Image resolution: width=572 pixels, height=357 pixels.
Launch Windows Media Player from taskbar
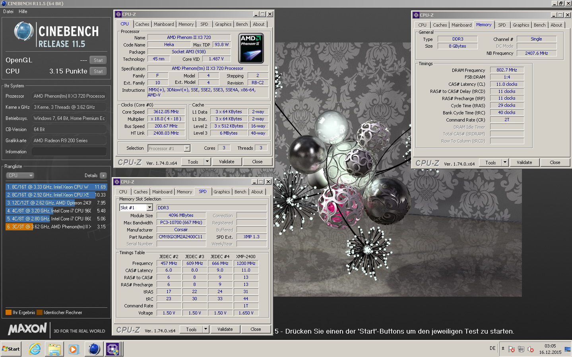click(x=74, y=349)
